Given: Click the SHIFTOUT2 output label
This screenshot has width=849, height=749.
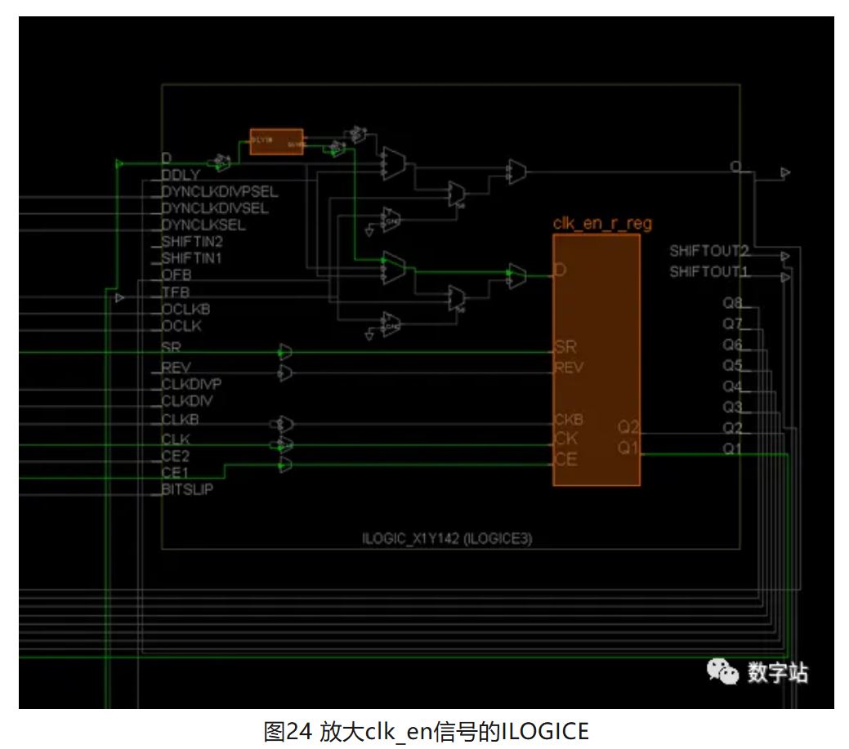Looking at the screenshot, I should pyautogui.click(x=709, y=251).
